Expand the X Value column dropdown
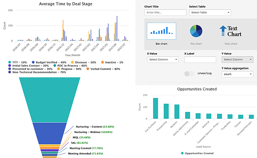257x158 pixels. (x=163, y=59)
